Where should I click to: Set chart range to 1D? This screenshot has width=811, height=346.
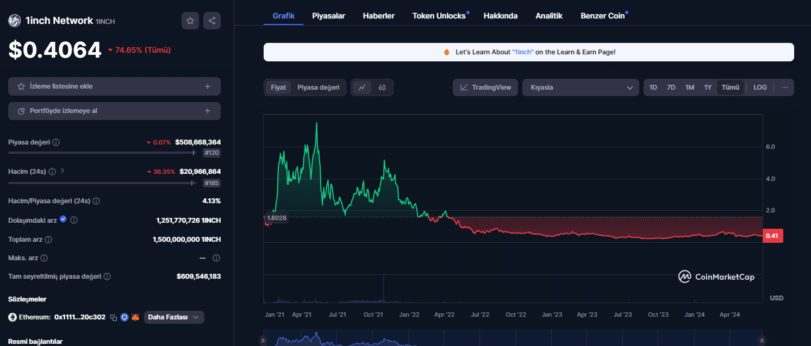pos(653,87)
